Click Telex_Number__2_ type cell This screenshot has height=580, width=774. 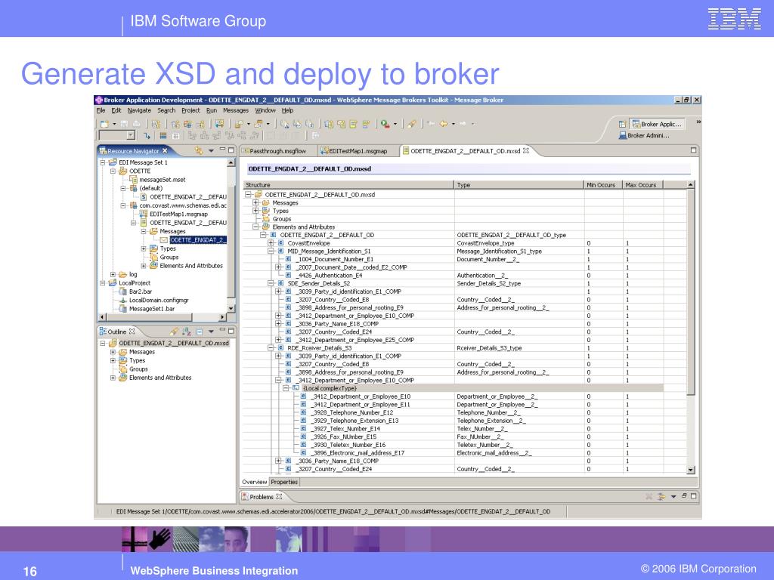click(x=481, y=429)
